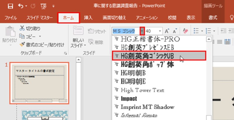Open the undo history dropdown arrow

(x=26, y=6)
